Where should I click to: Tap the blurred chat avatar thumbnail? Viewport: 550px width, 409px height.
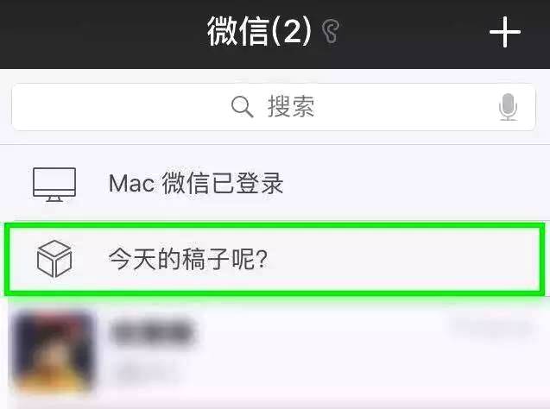click(x=53, y=351)
